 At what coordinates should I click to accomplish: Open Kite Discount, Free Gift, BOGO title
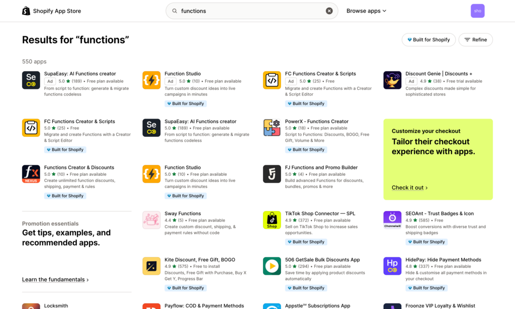[x=200, y=260]
